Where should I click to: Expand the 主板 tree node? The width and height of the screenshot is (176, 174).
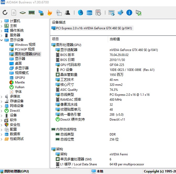(2, 26)
